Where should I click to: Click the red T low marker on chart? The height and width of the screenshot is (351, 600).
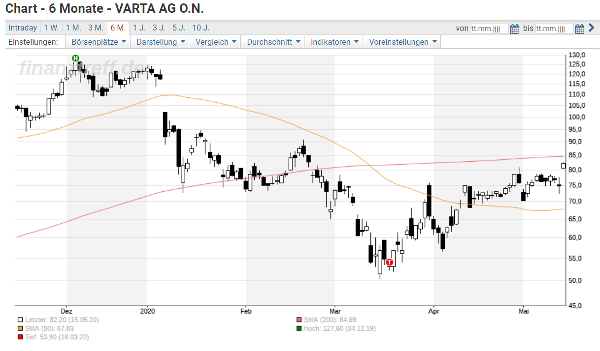390,262
